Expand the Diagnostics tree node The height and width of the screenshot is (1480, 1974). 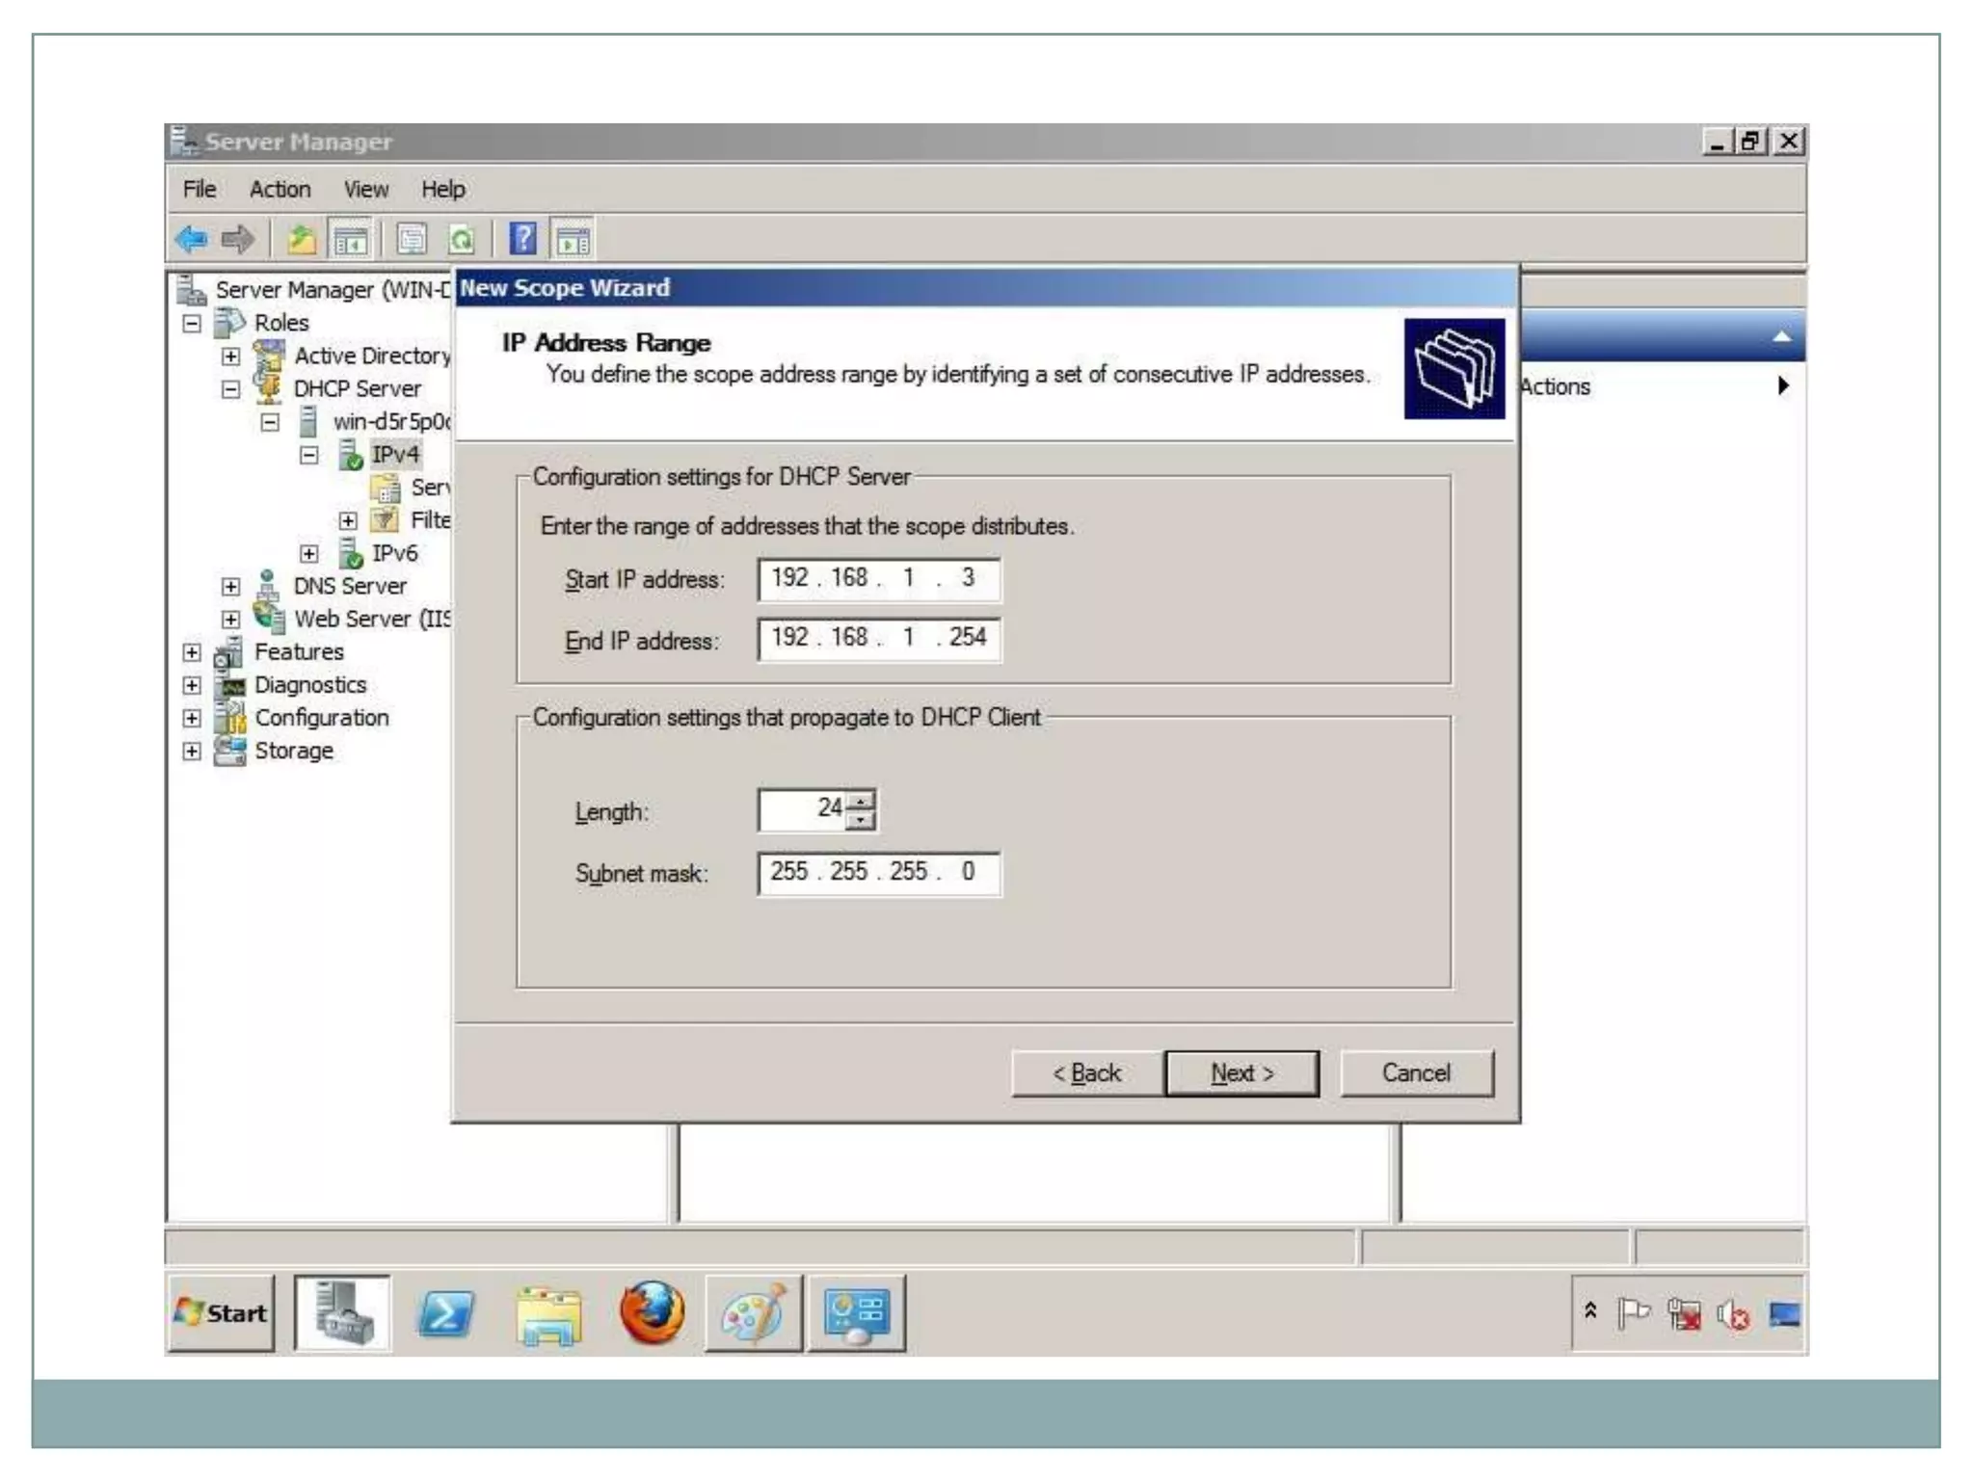pos(192,685)
